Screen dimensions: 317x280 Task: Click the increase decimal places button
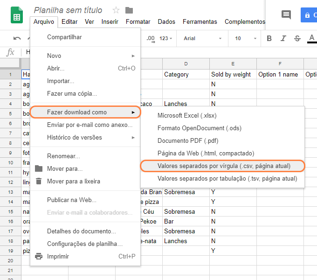150,38
